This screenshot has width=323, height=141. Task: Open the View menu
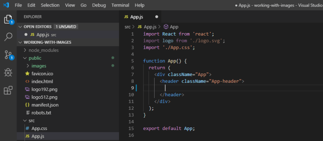70,5
